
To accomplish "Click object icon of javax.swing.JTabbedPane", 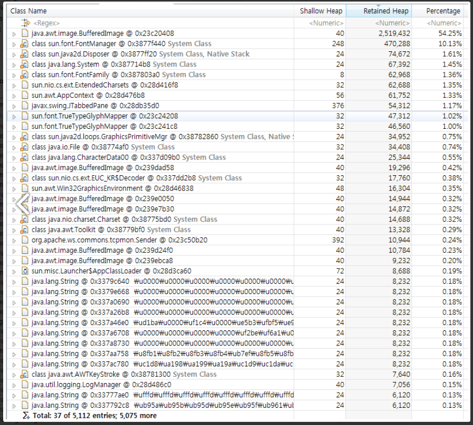I will [x=25, y=106].
